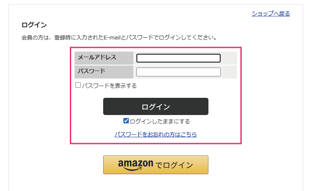The width and height of the screenshot is (312, 191).
Task: Click the smile arrow under the amazon wordmark
Action: (135, 169)
